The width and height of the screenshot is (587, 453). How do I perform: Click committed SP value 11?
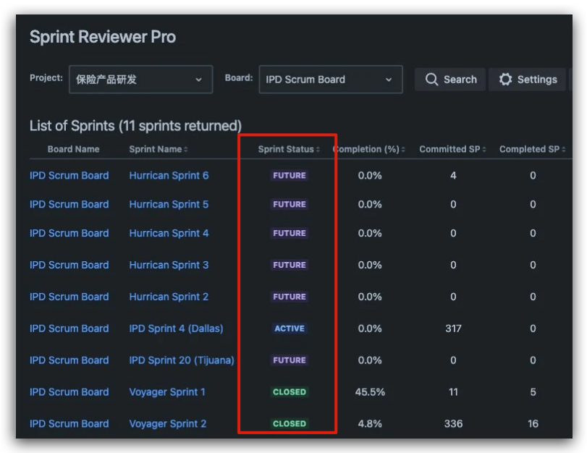[453, 392]
